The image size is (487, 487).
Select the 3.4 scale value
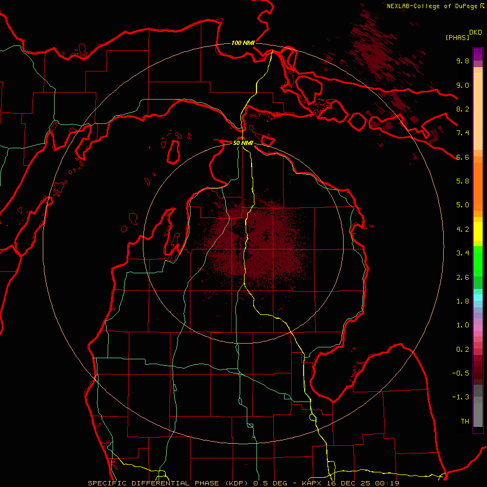tap(463, 253)
